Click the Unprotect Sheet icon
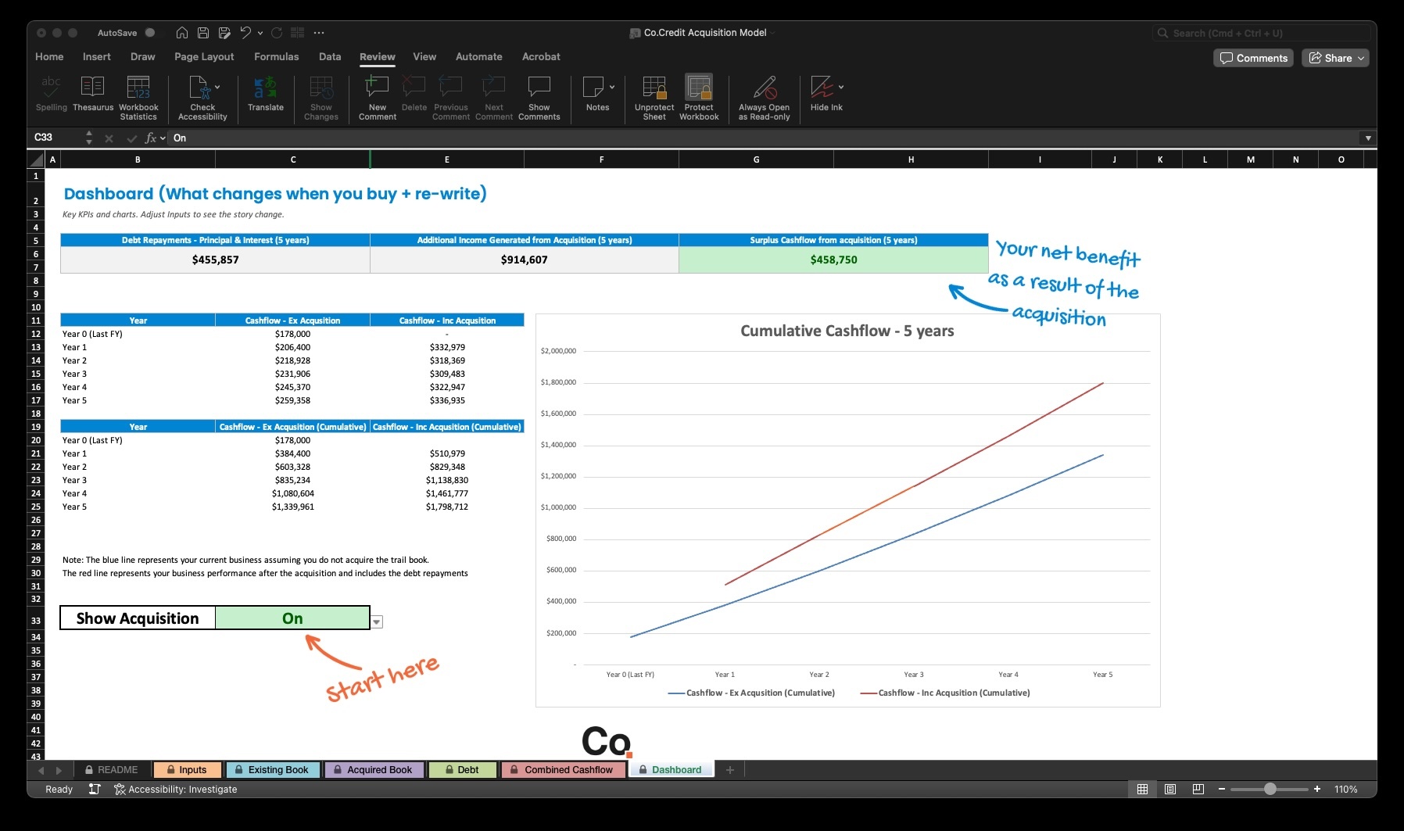 (x=654, y=94)
